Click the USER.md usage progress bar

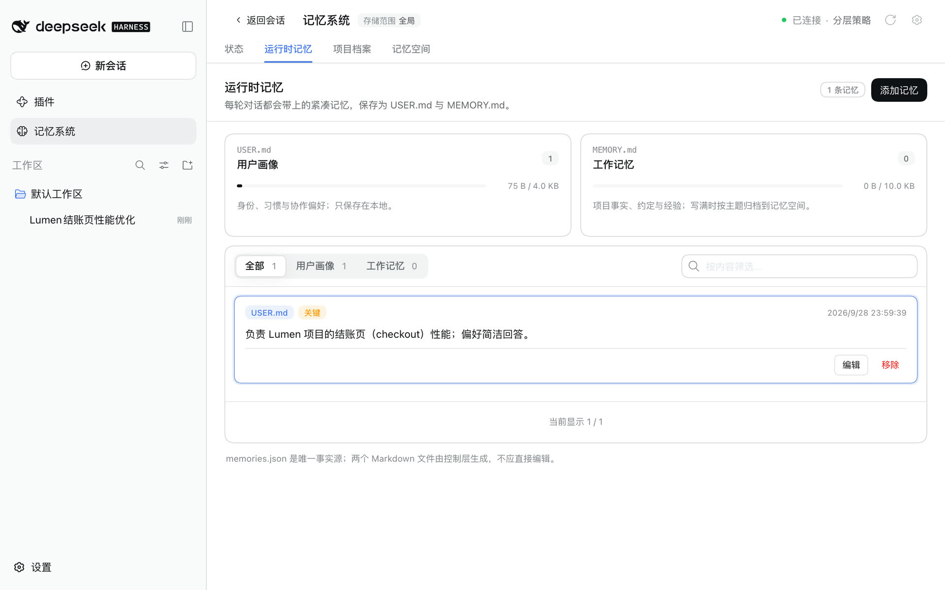[x=362, y=186]
